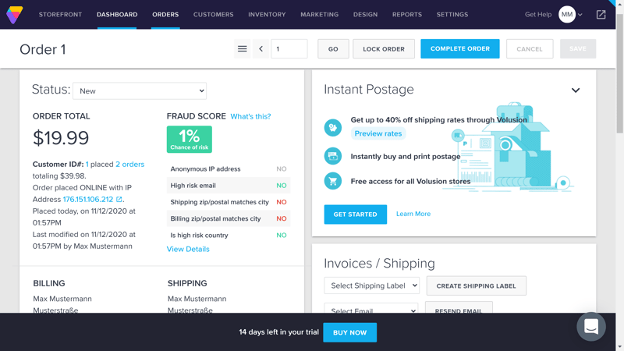Open the Design menu
The width and height of the screenshot is (624, 351).
click(365, 15)
